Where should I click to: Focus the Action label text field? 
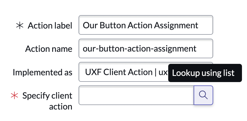click(146, 25)
